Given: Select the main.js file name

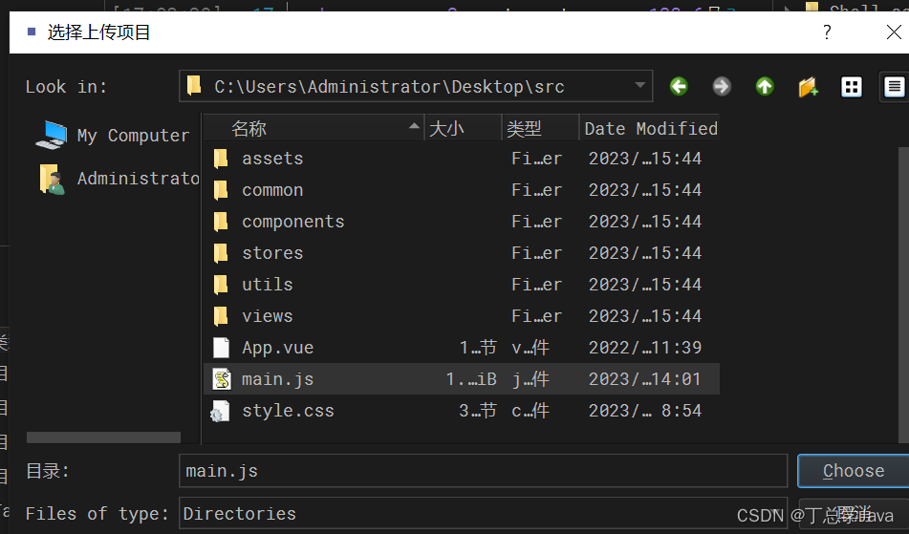Looking at the screenshot, I should [278, 379].
